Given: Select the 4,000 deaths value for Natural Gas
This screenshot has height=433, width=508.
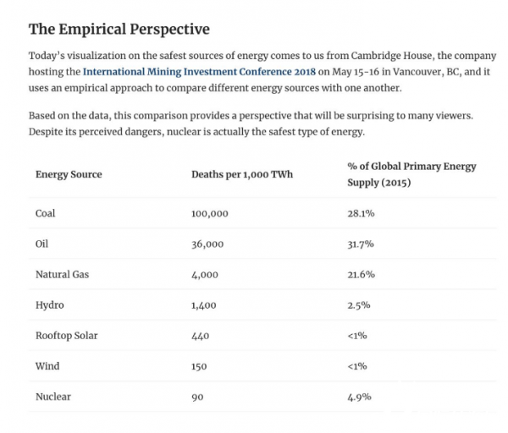Looking at the screenshot, I should pyautogui.click(x=205, y=275).
